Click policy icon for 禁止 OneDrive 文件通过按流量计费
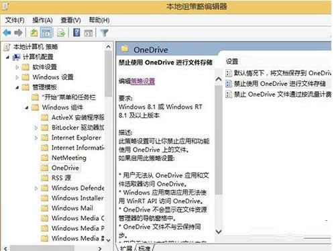 click(x=229, y=94)
